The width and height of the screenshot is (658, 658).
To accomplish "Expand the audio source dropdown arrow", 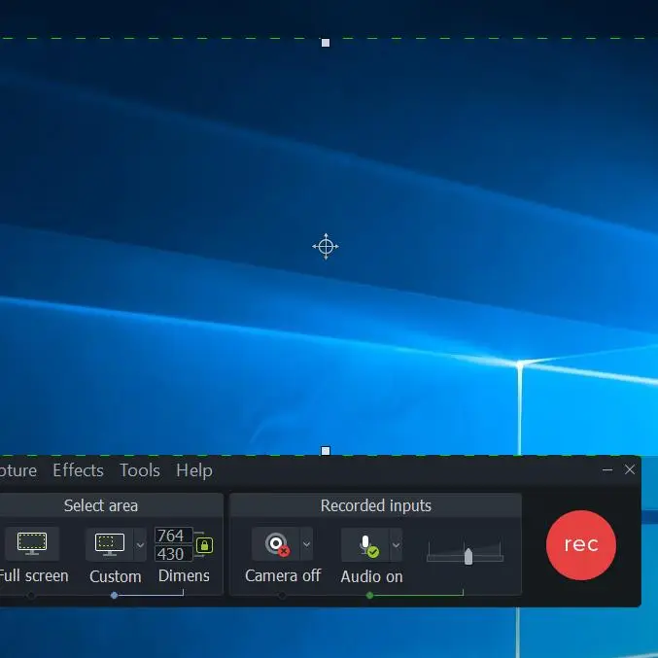I will pos(397,544).
